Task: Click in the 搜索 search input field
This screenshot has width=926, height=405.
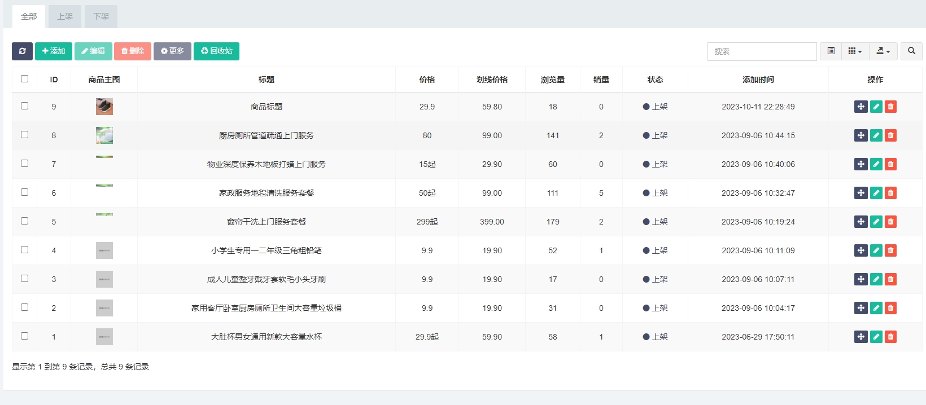Action: [x=762, y=51]
